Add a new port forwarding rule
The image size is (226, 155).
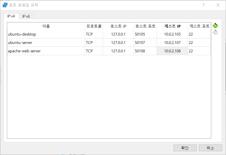pos(215,26)
